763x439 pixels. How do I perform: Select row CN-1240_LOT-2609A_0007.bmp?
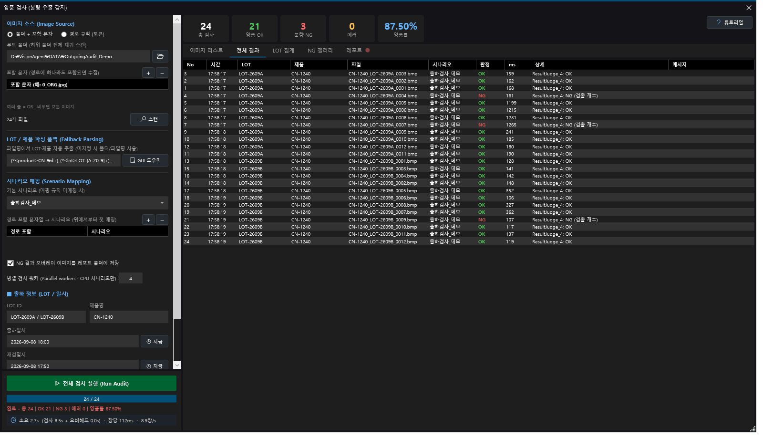coord(469,125)
